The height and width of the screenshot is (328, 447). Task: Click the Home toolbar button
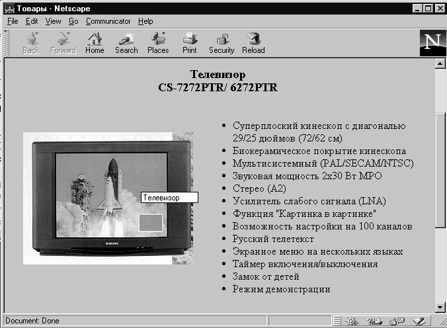pos(95,42)
